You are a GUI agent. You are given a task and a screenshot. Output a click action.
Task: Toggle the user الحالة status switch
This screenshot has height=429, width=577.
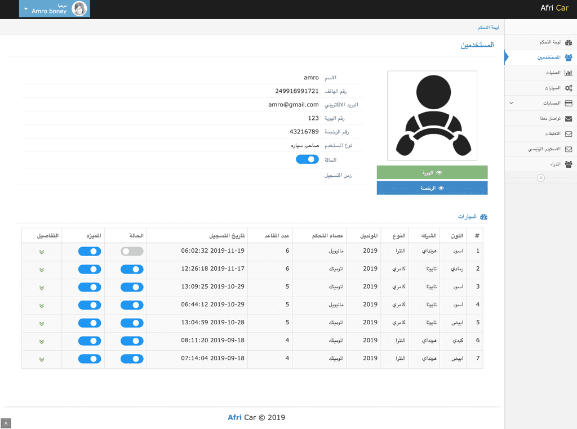[x=307, y=159]
